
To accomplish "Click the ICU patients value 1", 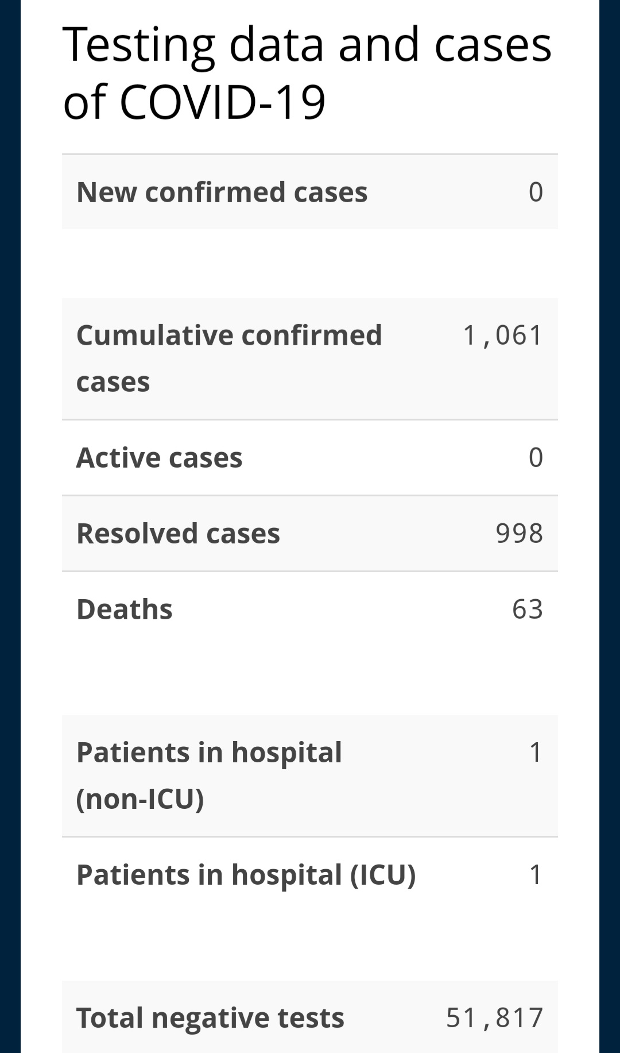I will coord(536,875).
